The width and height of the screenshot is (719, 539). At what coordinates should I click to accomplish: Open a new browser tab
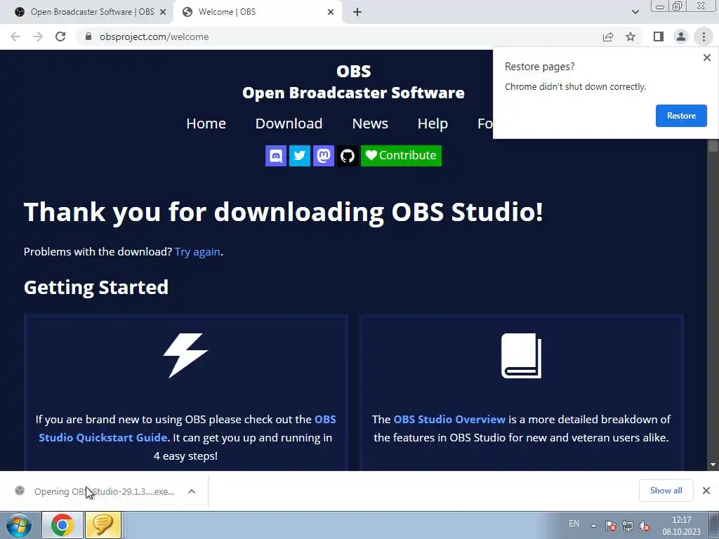tap(357, 13)
